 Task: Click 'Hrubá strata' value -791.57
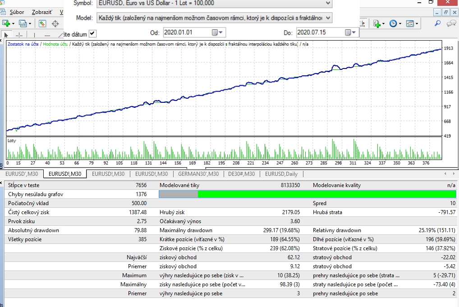coord(447,212)
